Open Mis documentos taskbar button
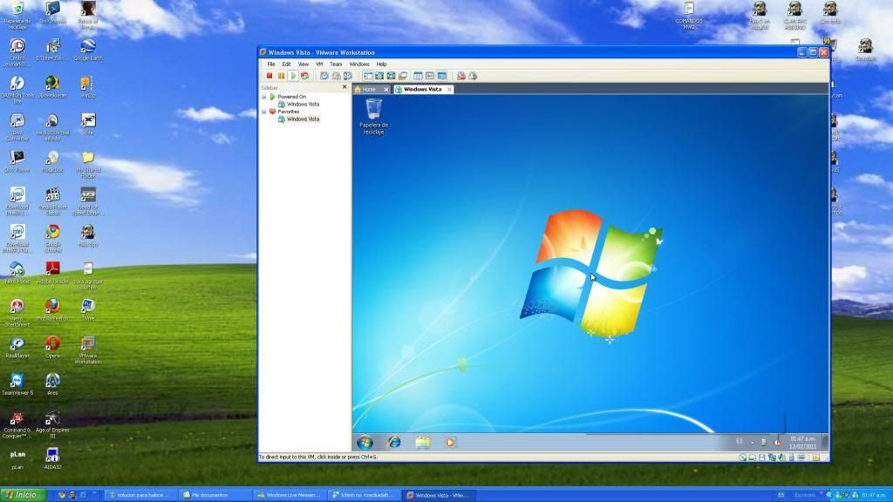 pyautogui.click(x=215, y=495)
